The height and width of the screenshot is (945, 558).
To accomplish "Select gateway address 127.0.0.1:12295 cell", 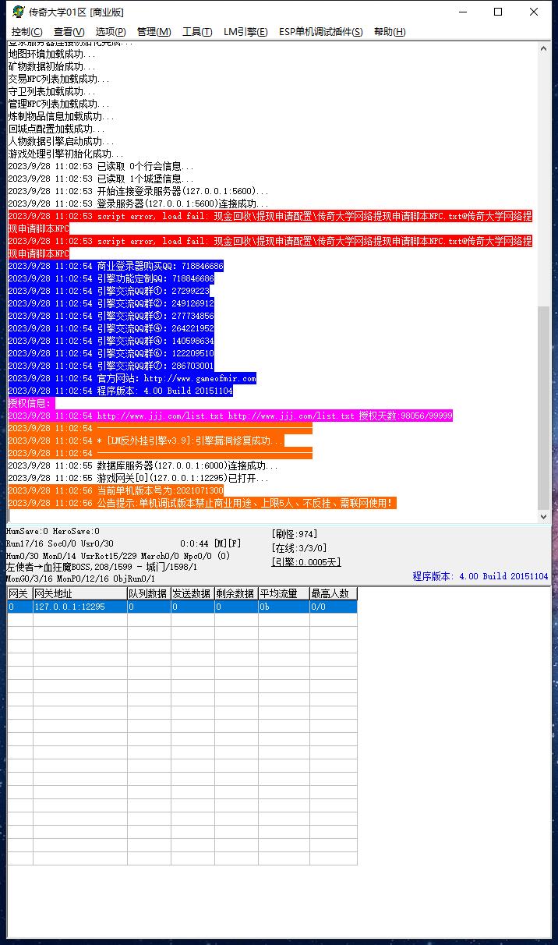I will pyautogui.click(x=79, y=607).
